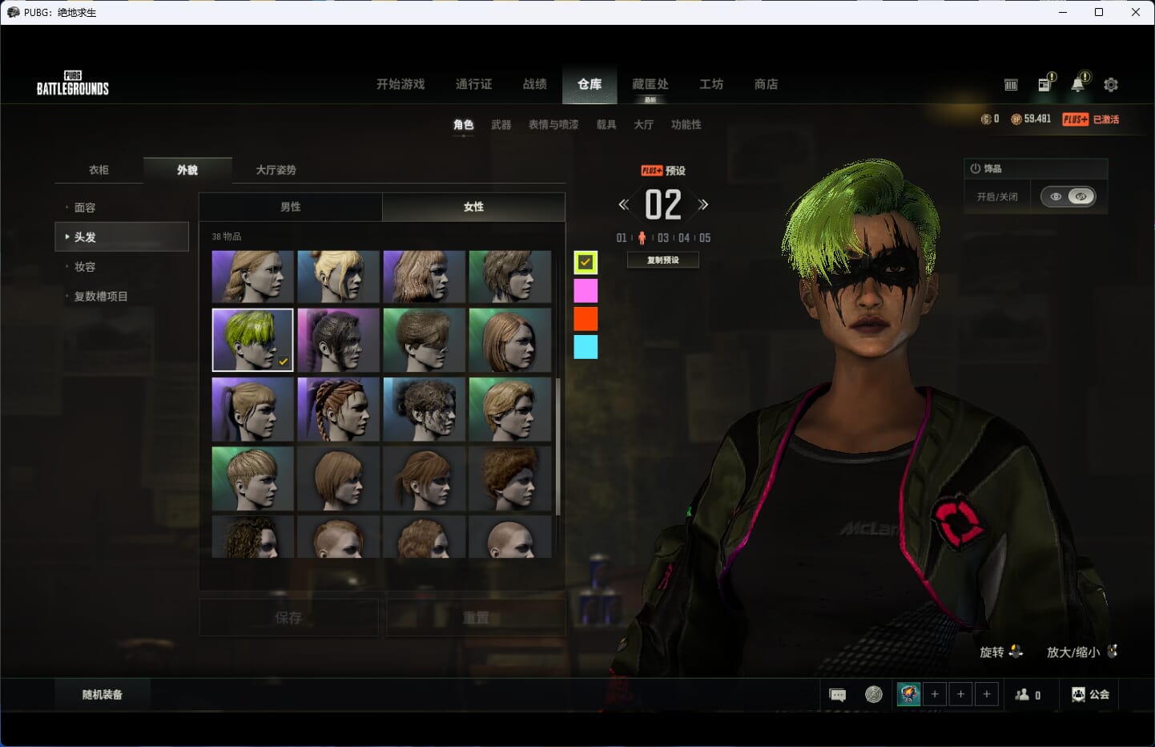1155x747 pixels.
Task: Click the 保存 save button
Action: tap(288, 618)
